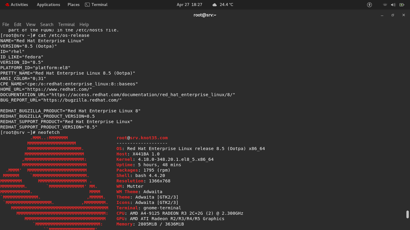410x230 pixels.
Task: Click the WM: Mutter line
Action: (x=130, y=186)
